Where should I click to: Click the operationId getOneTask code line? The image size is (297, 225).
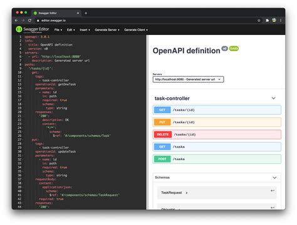pos(55,84)
